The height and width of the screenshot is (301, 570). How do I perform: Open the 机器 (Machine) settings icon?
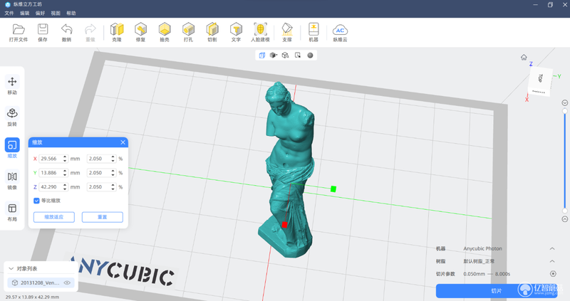pos(313,32)
